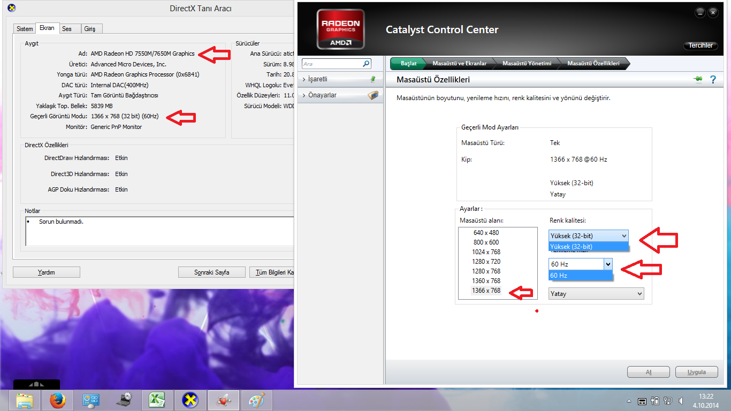731x411 pixels.
Task: Show hidden tray icons arrow
Action: tap(630, 401)
